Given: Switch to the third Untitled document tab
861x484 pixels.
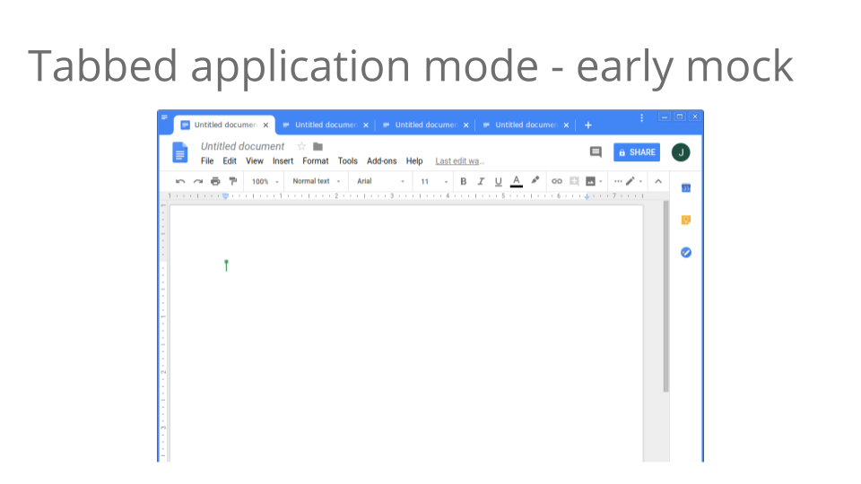Looking at the screenshot, I should (425, 125).
